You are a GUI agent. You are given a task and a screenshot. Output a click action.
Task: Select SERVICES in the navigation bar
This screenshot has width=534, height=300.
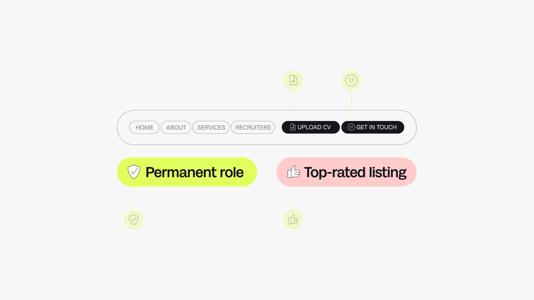click(211, 127)
